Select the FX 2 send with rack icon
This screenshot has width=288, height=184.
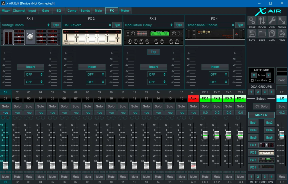point(261,153)
